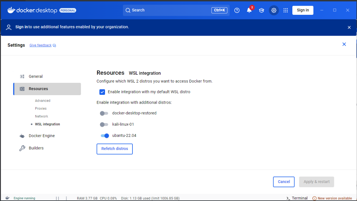Open General settings section
357x201 pixels.
pyautogui.click(x=47, y=76)
